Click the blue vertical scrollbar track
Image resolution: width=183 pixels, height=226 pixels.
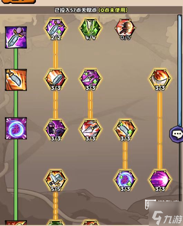click(x=180, y=71)
